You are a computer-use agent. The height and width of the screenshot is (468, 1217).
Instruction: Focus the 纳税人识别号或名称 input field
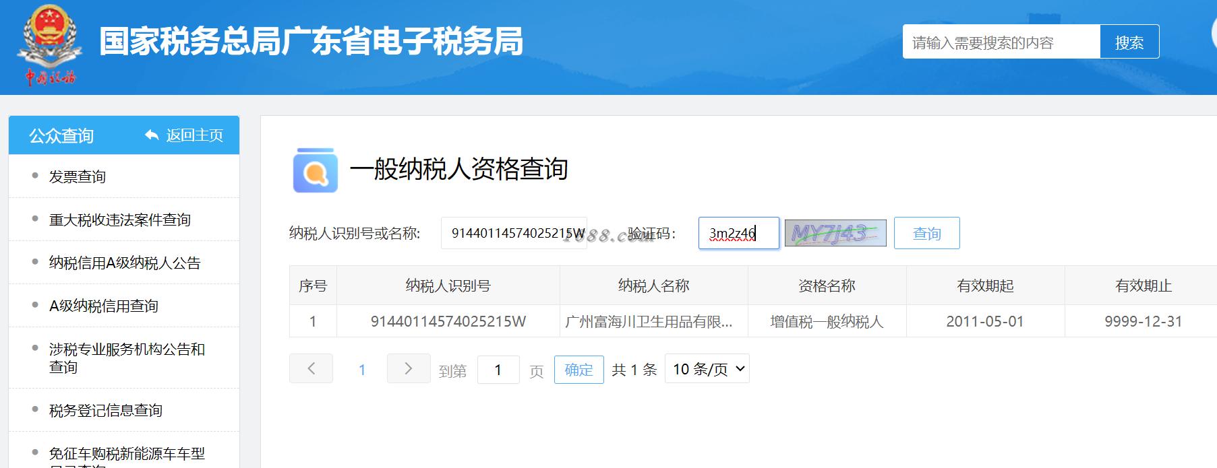pos(514,233)
